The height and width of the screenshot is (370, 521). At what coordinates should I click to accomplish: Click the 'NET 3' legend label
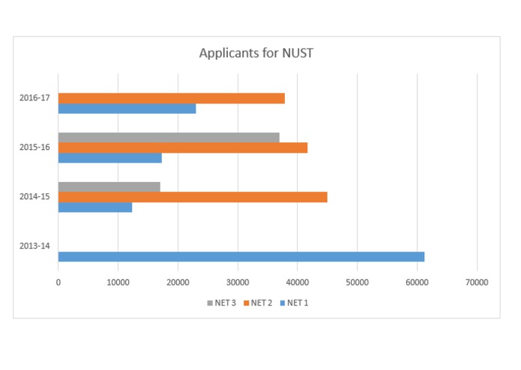click(x=226, y=303)
